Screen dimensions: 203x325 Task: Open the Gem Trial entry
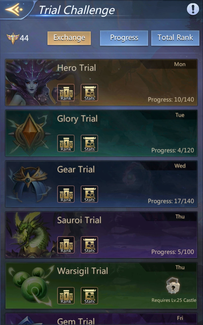click(101, 319)
